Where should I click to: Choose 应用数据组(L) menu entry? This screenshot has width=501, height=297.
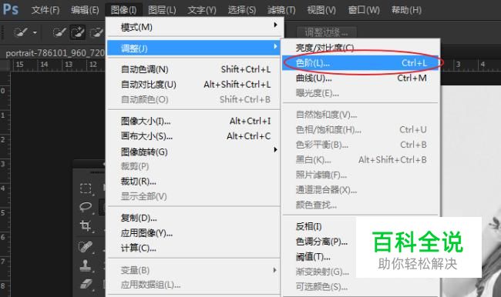click(x=193, y=285)
